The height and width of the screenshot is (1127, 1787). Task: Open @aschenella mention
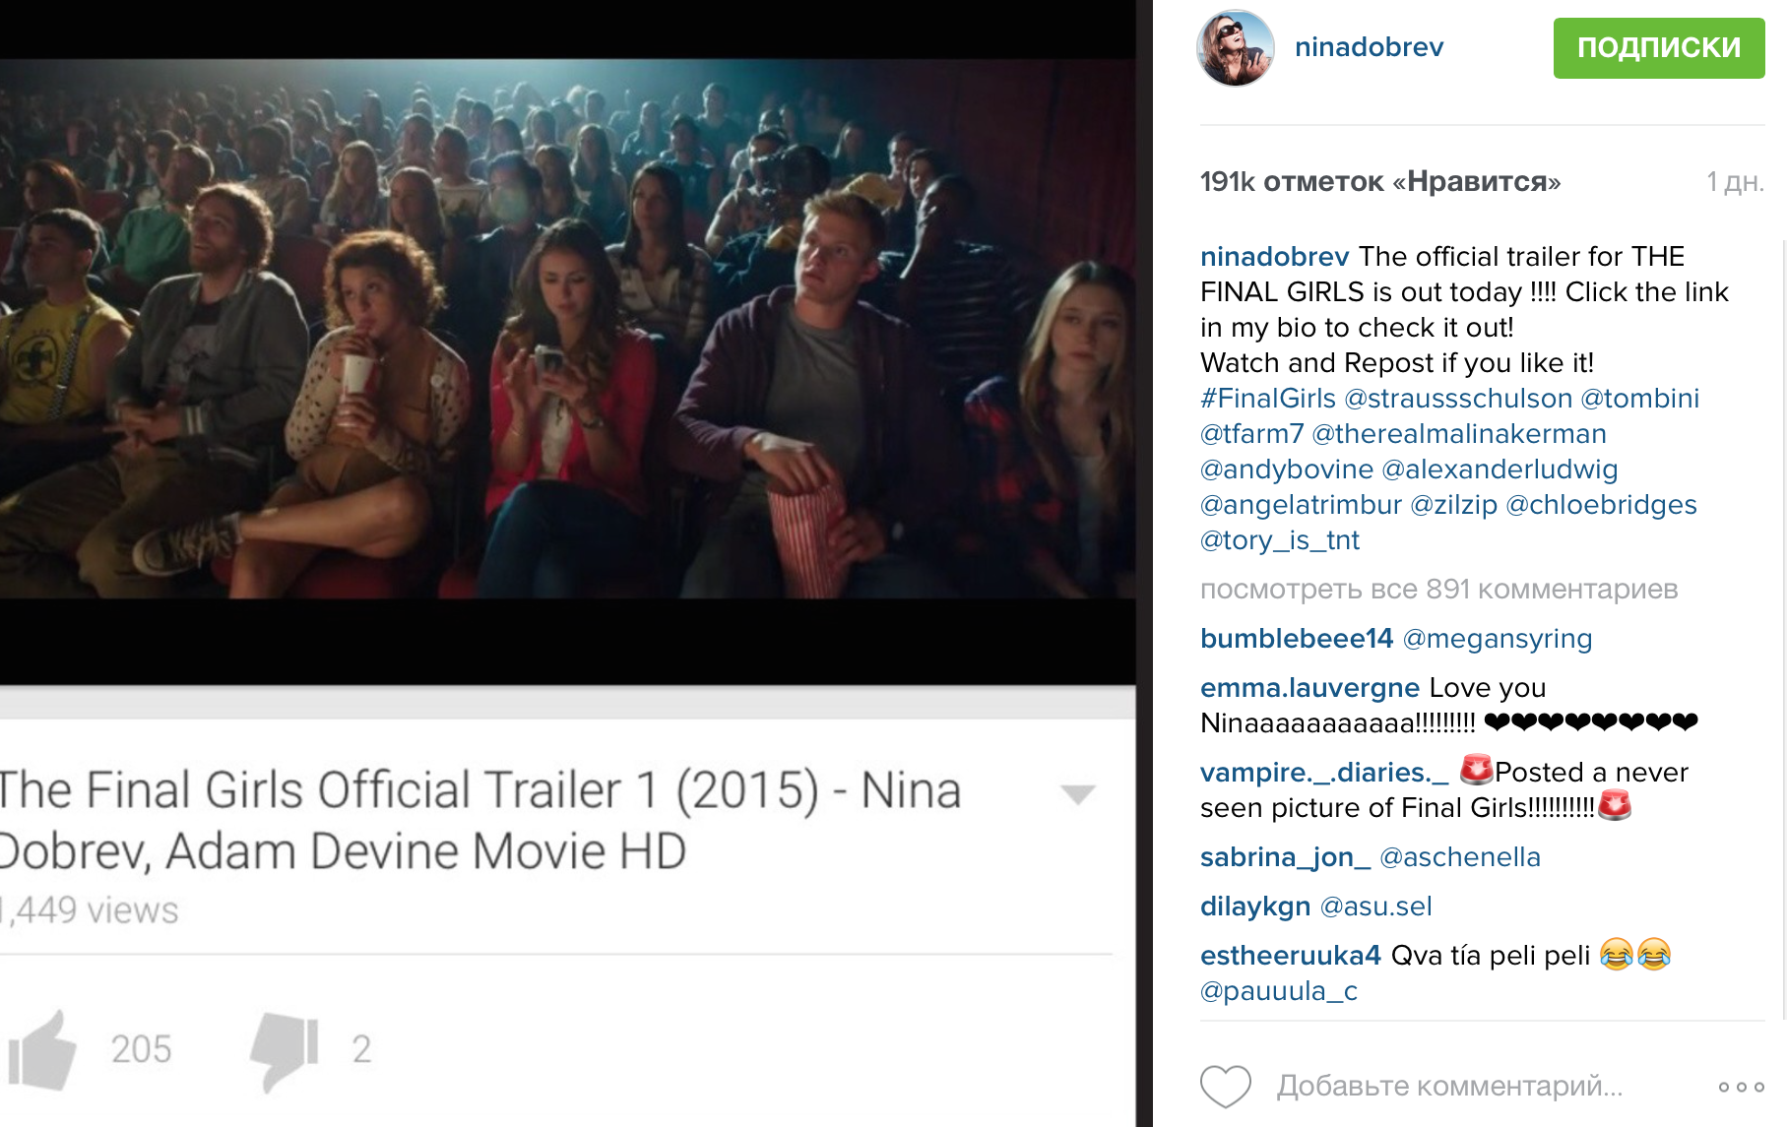click(x=1460, y=857)
